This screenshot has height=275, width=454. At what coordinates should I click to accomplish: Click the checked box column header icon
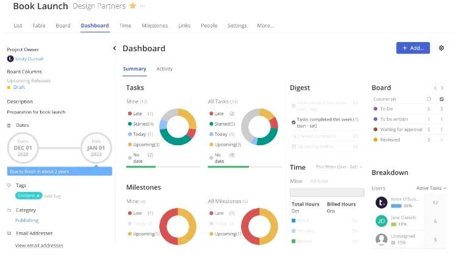442,99
